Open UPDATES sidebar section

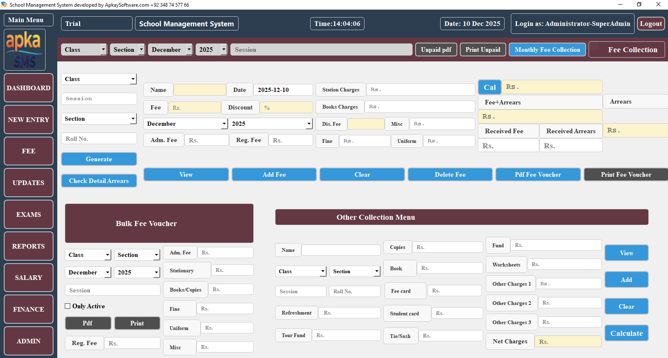click(28, 183)
